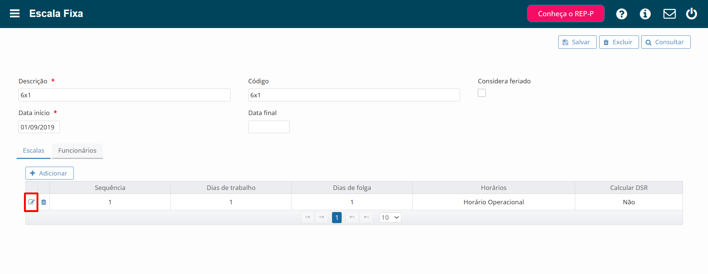The height and width of the screenshot is (274, 708).
Task: Click the Dias de folga column header
Action: point(352,188)
